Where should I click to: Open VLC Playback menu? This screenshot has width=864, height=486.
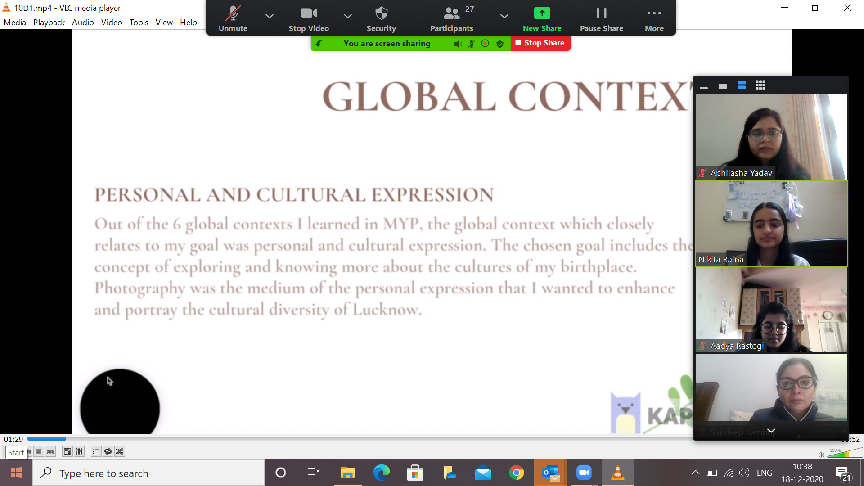tap(49, 22)
